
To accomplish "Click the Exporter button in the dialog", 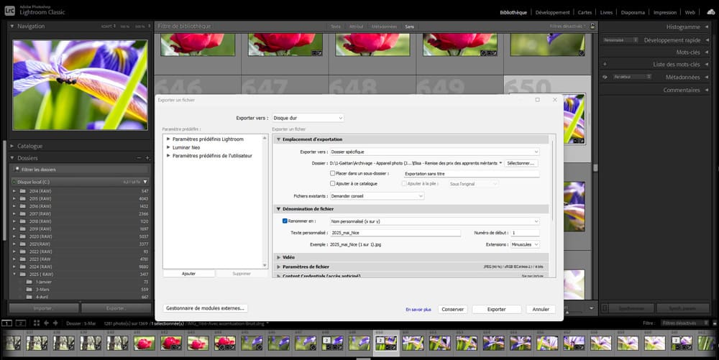I will 496,309.
